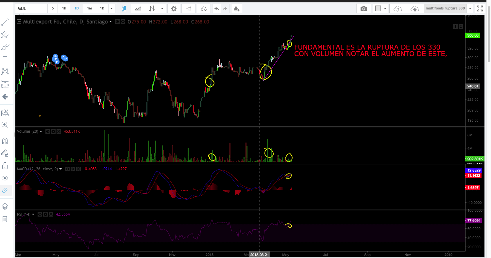Open Volume indicator settings
Screen dimensions: 491x258
53,131
